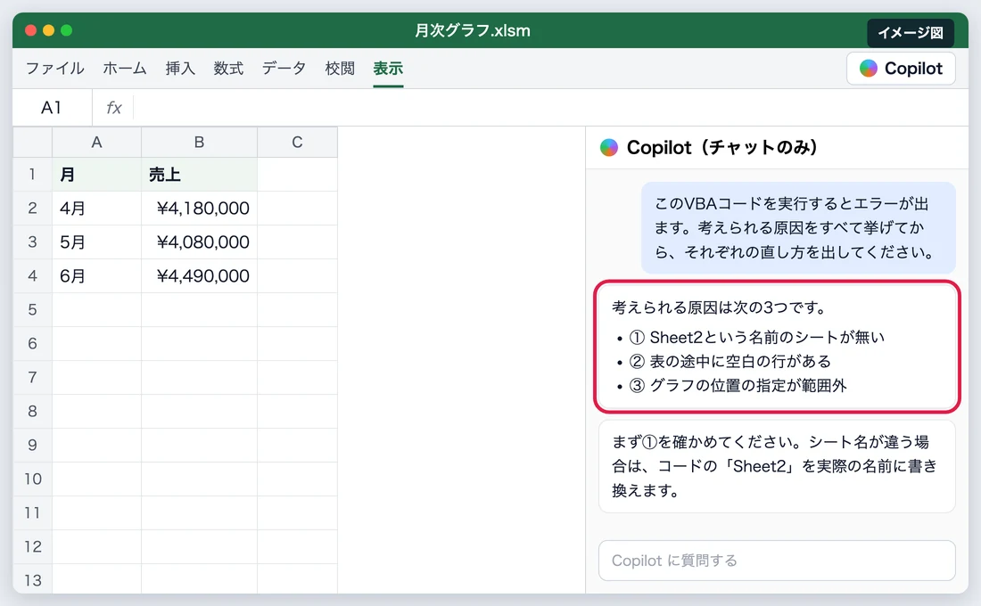981x606 pixels.
Task: Select the 数式 tab
Action: (x=228, y=68)
